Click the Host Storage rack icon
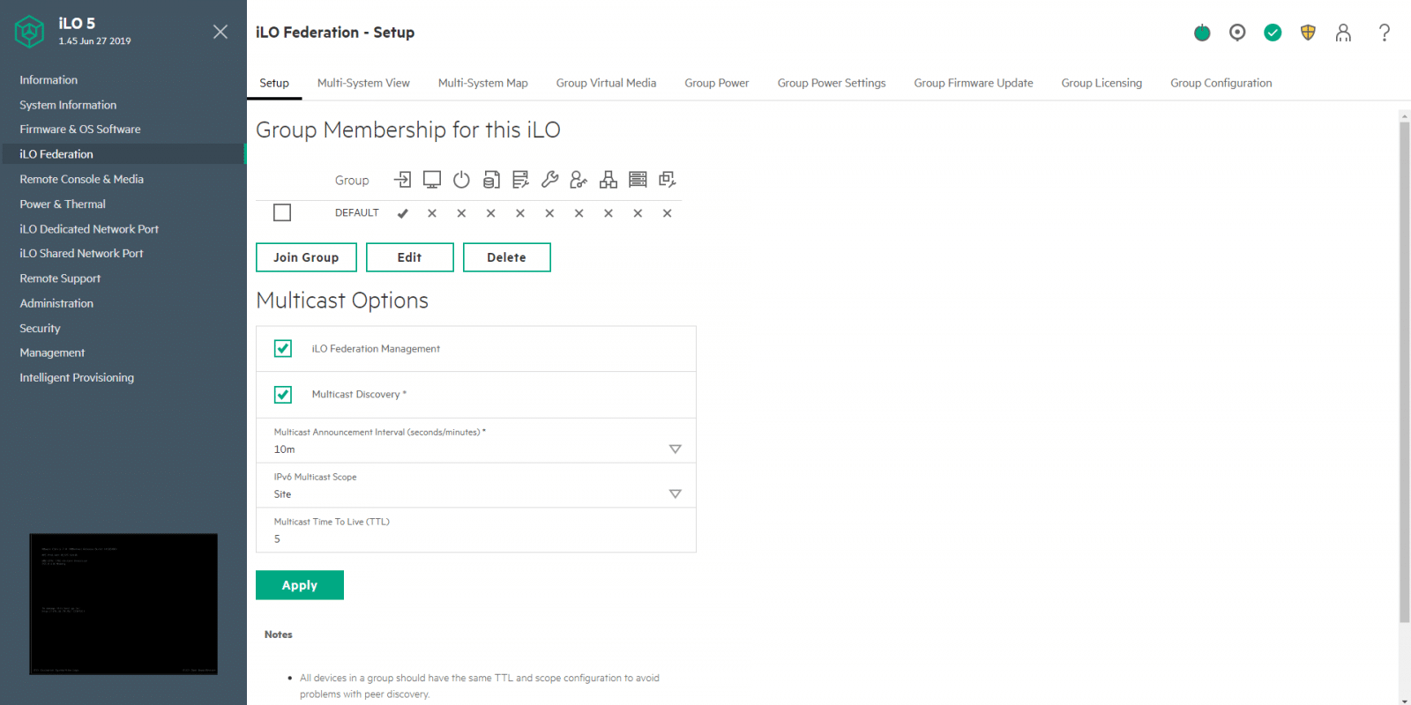 [x=638, y=180]
